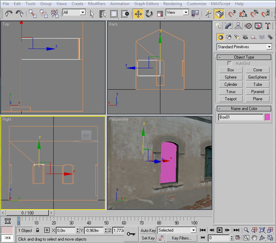Toggle the Selection Lock padlock

point(38,230)
